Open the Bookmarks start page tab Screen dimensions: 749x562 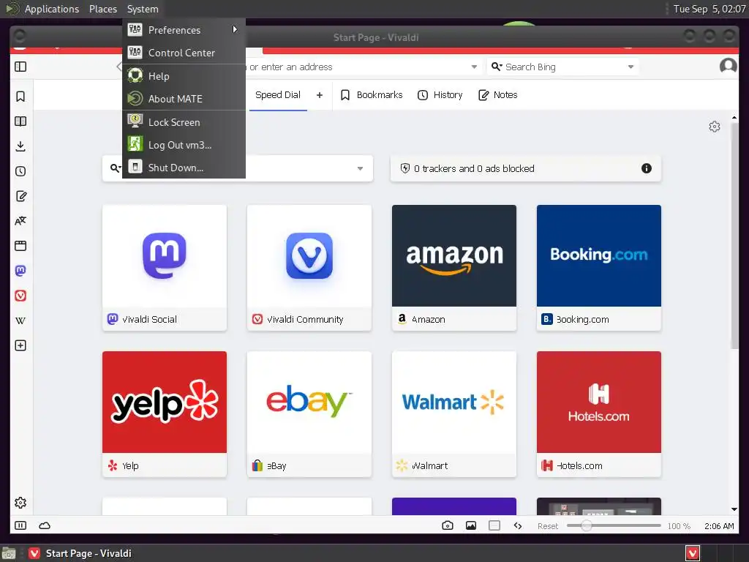[x=371, y=94]
